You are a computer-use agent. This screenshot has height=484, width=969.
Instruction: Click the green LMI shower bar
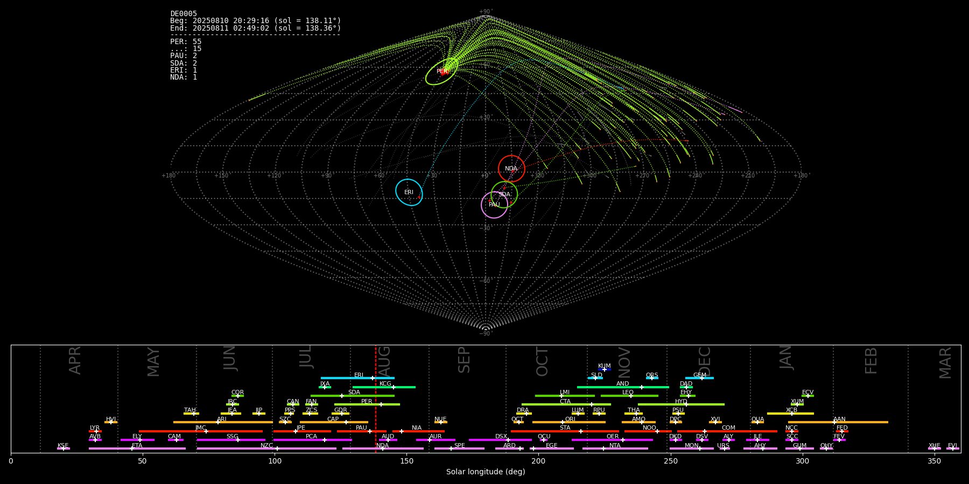(565, 396)
